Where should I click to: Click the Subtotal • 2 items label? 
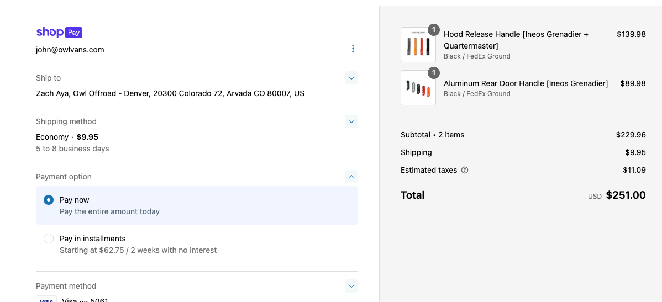432,135
